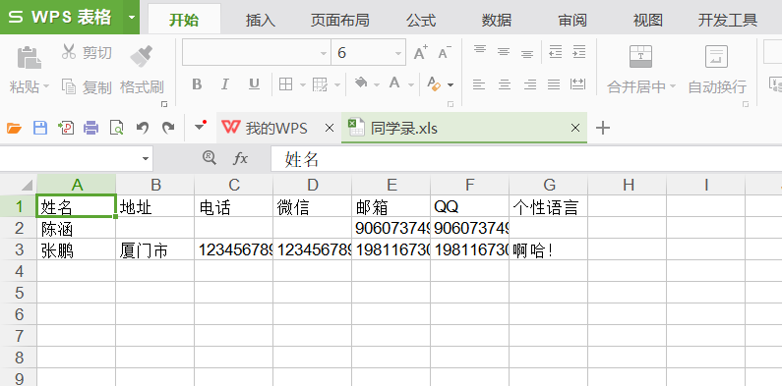Align text to bottom
Viewport: 782px width, 386px height.
tap(527, 53)
